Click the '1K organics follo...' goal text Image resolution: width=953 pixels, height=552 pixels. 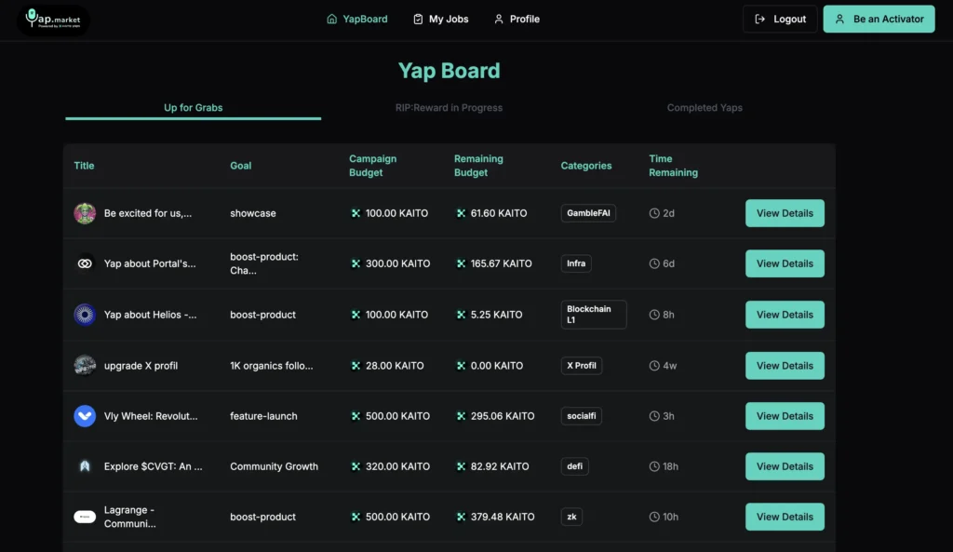(272, 366)
